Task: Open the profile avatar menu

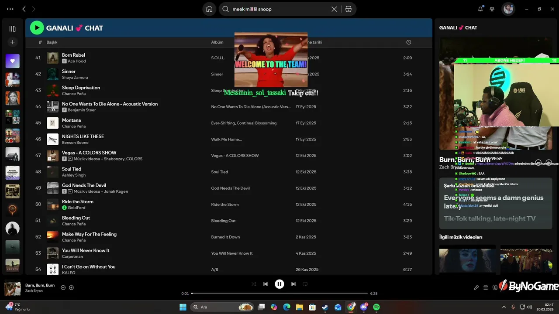Action: click(508, 9)
